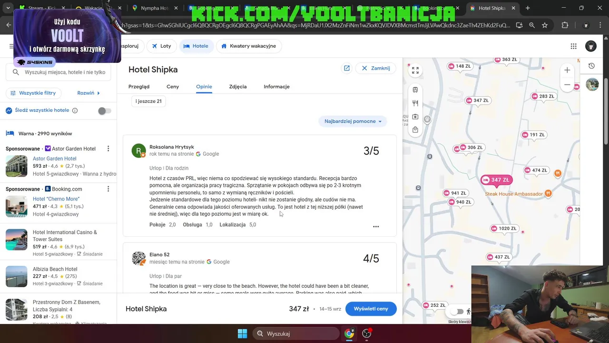Go back with browser back arrow
The height and width of the screenshot is (343, 609).
pyautogui.click(x=9, y=25)
